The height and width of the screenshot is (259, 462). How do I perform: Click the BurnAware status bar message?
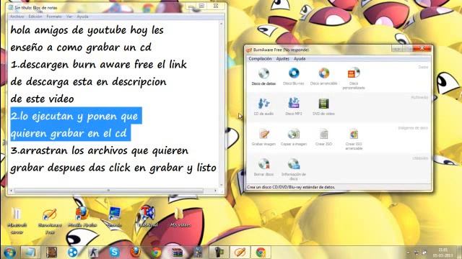click(291, 187)
